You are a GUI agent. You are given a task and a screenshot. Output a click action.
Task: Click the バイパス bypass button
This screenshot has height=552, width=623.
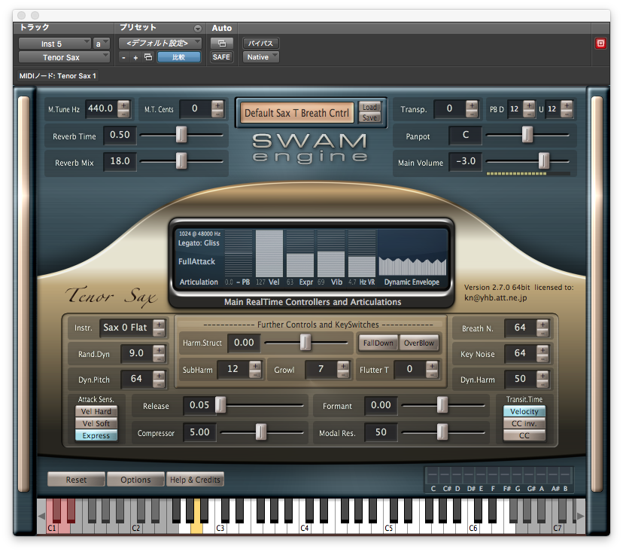(260, 43)
